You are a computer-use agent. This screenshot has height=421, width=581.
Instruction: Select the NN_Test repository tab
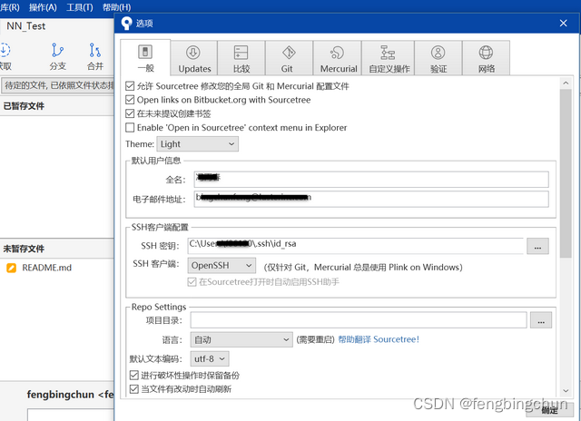(x=26, y=26)
